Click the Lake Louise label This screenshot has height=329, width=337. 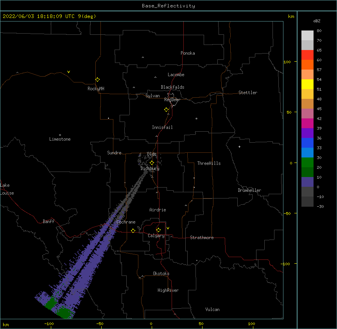[x=7, y=189]
